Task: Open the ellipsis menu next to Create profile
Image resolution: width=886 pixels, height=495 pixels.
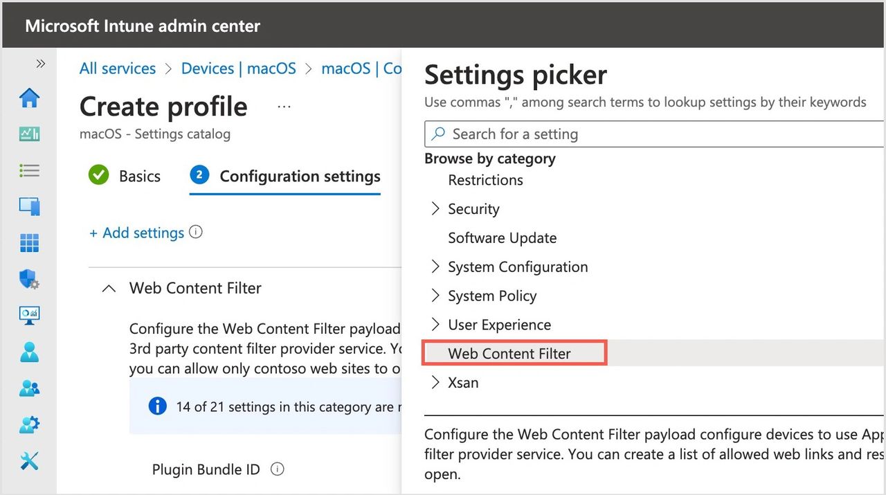Action: (284, 107)
